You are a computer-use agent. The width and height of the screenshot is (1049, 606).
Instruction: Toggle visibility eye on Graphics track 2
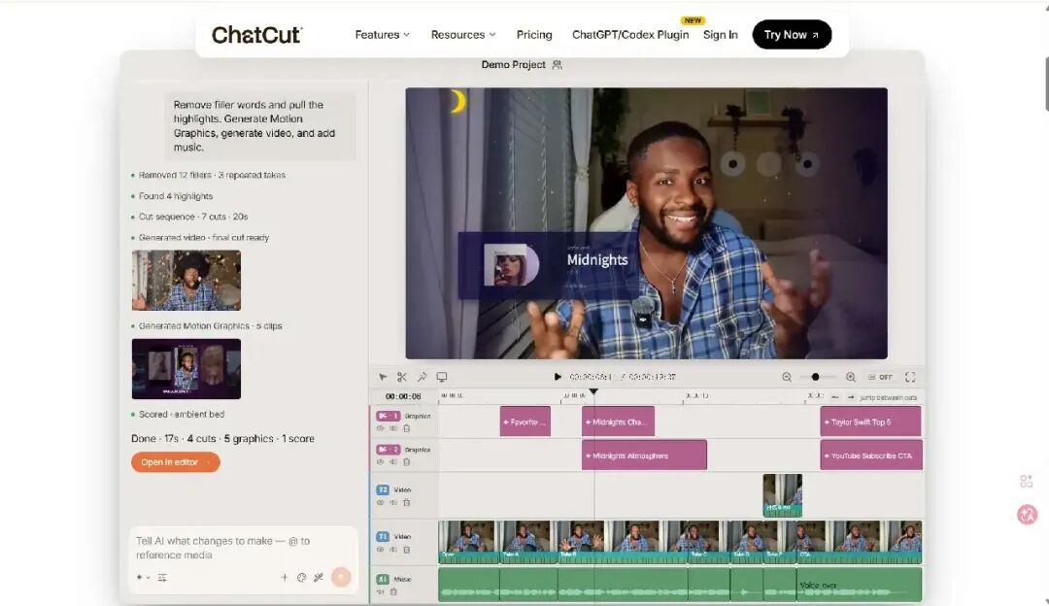pos(381,461)
